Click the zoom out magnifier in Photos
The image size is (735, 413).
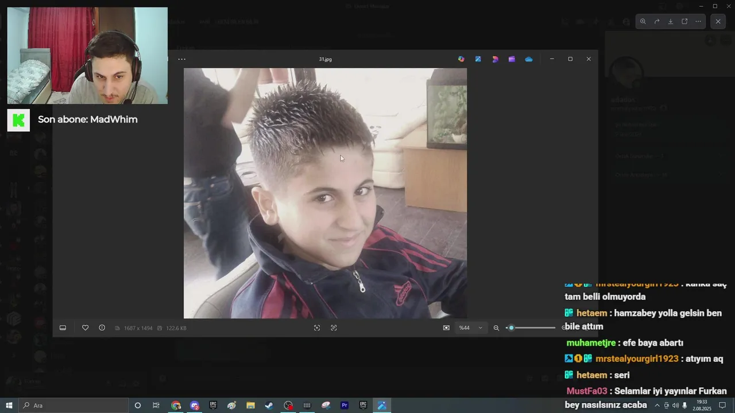coord(496,328)
